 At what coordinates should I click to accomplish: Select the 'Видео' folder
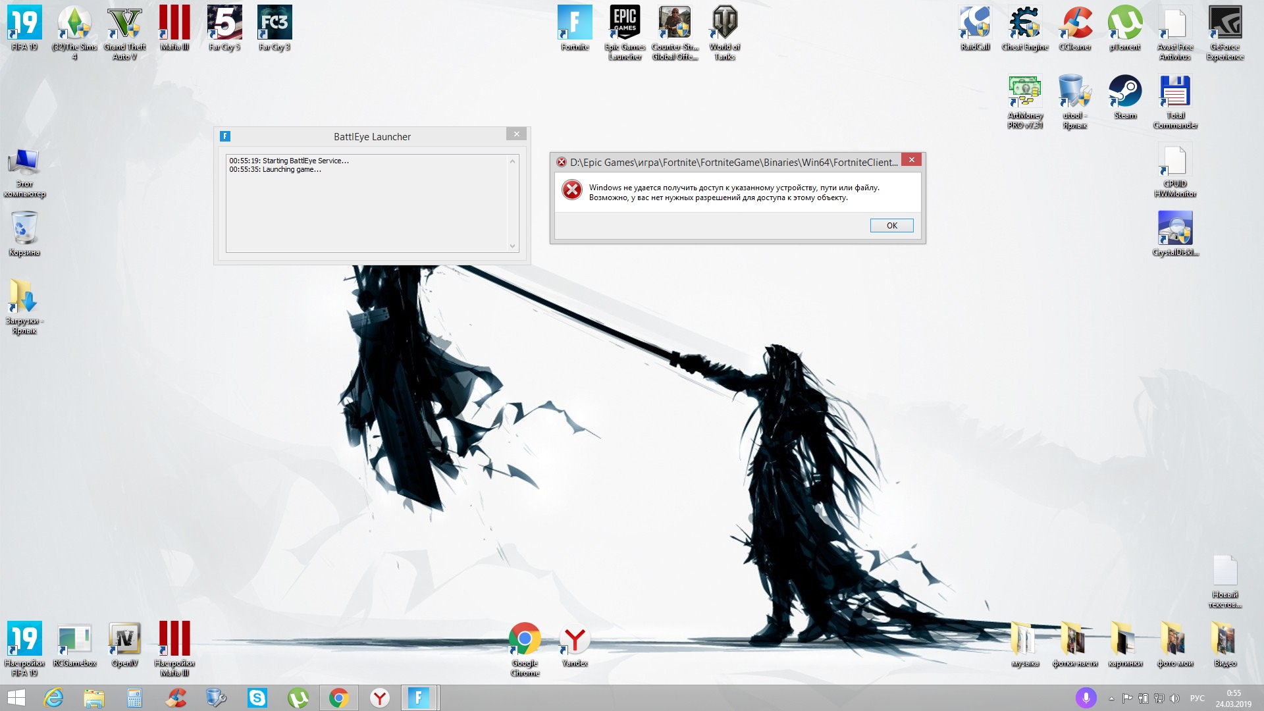(x=1225, y=645)
